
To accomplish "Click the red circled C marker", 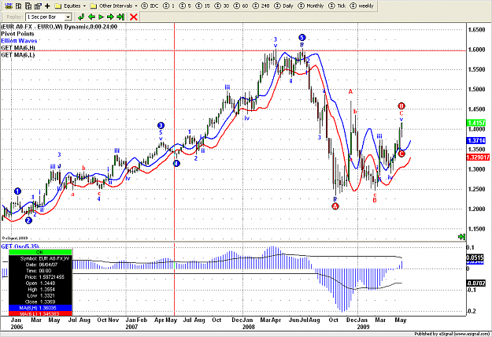I will click(401, 154).
